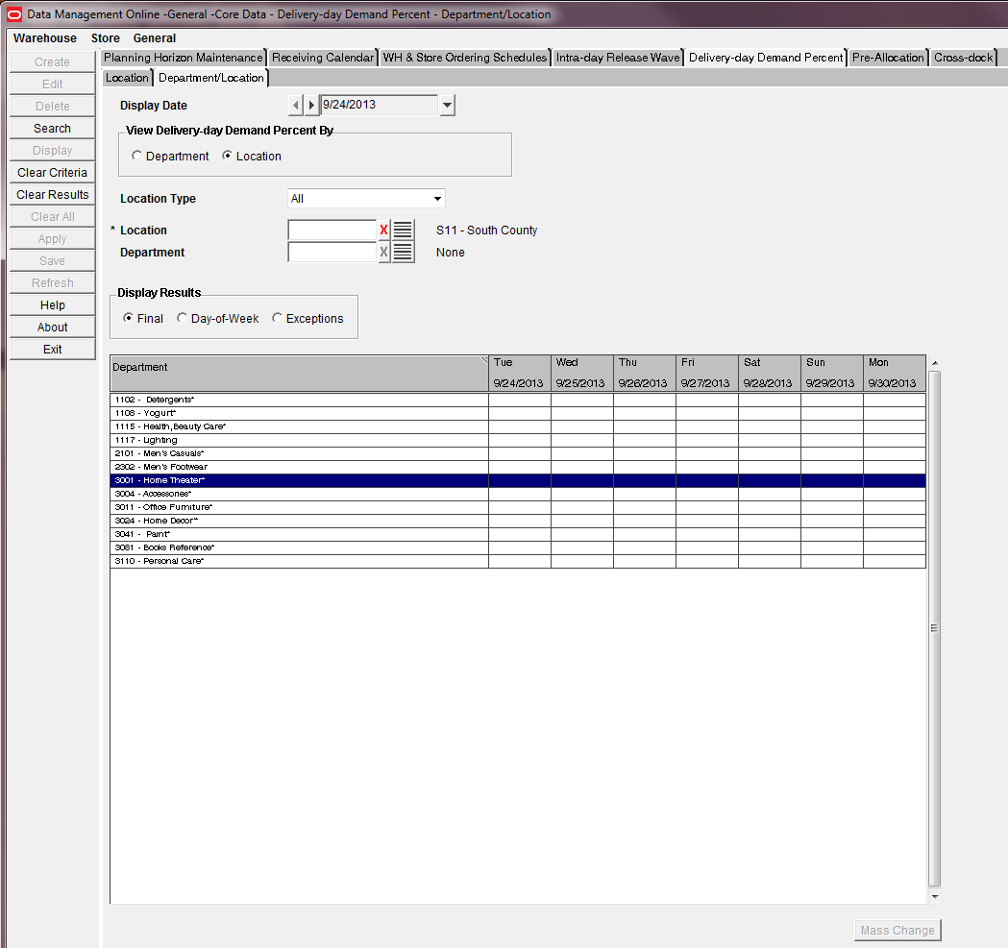Click the Oracle application icon in title bar
The image size is (1008, 948).
coord(13,14)
